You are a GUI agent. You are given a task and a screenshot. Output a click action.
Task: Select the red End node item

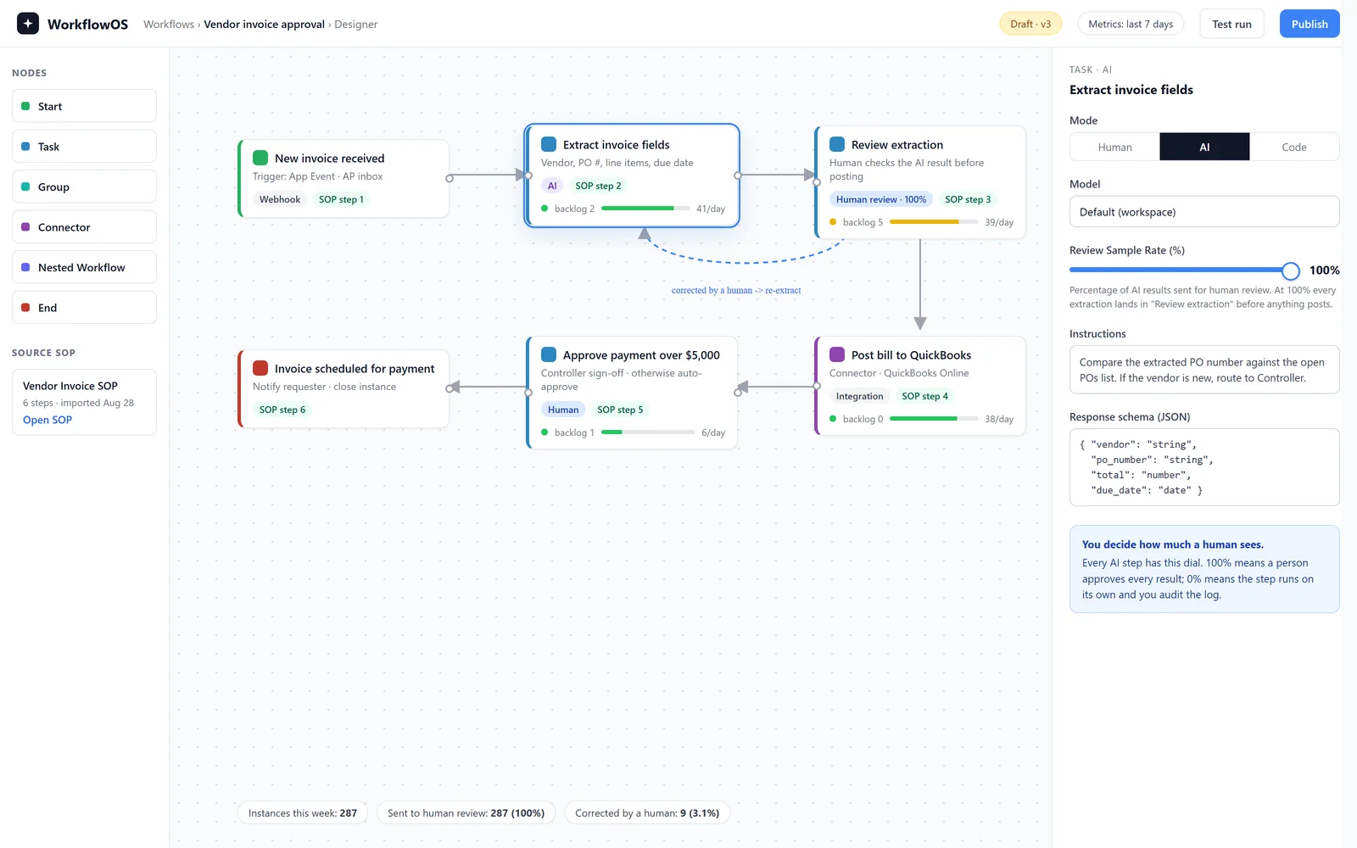pos(84,308)
